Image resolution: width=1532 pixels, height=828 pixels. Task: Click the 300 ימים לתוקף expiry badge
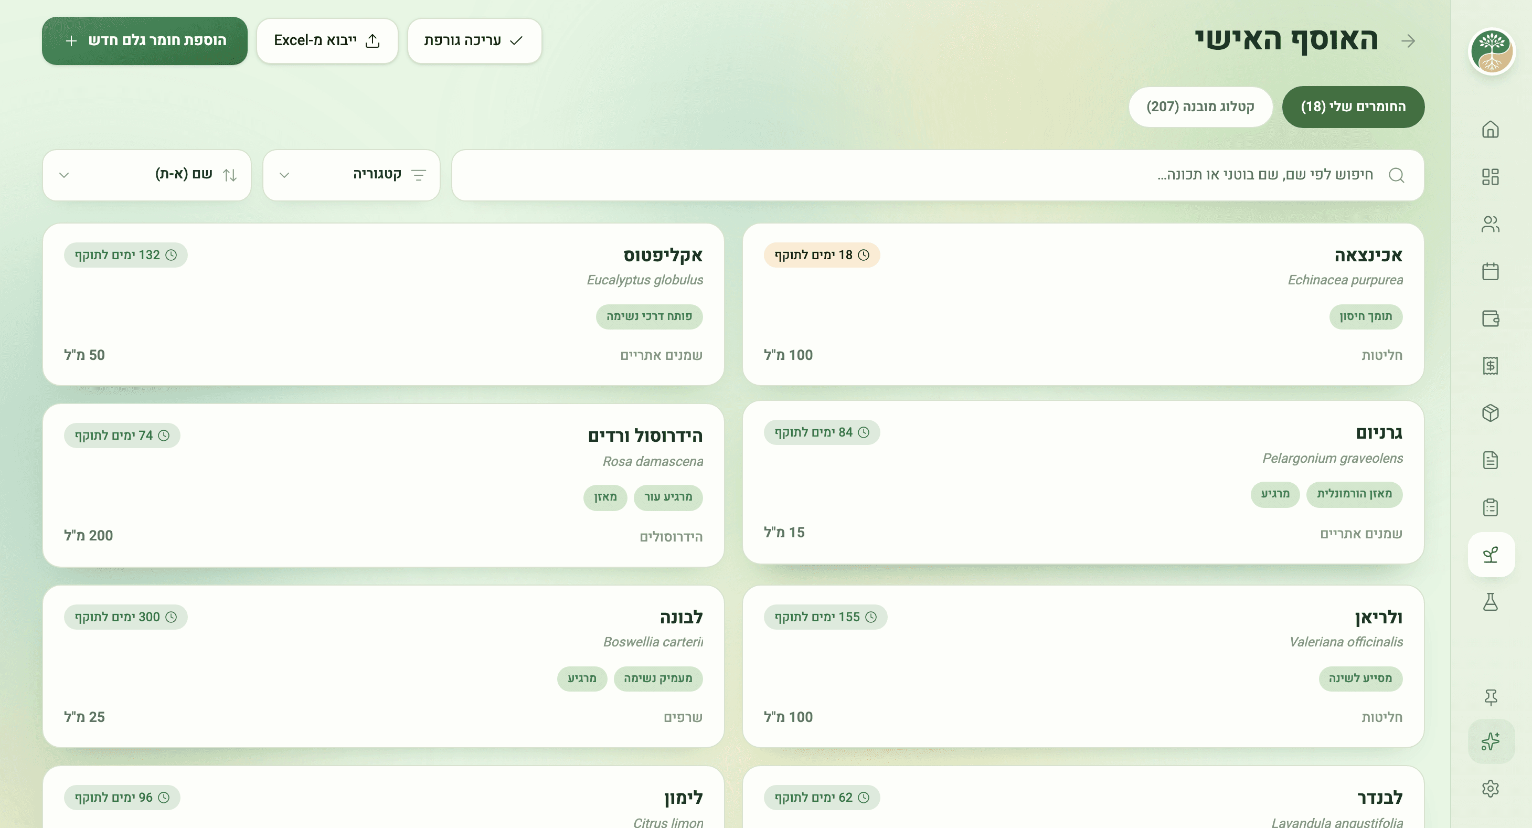[x=125, y=617]
